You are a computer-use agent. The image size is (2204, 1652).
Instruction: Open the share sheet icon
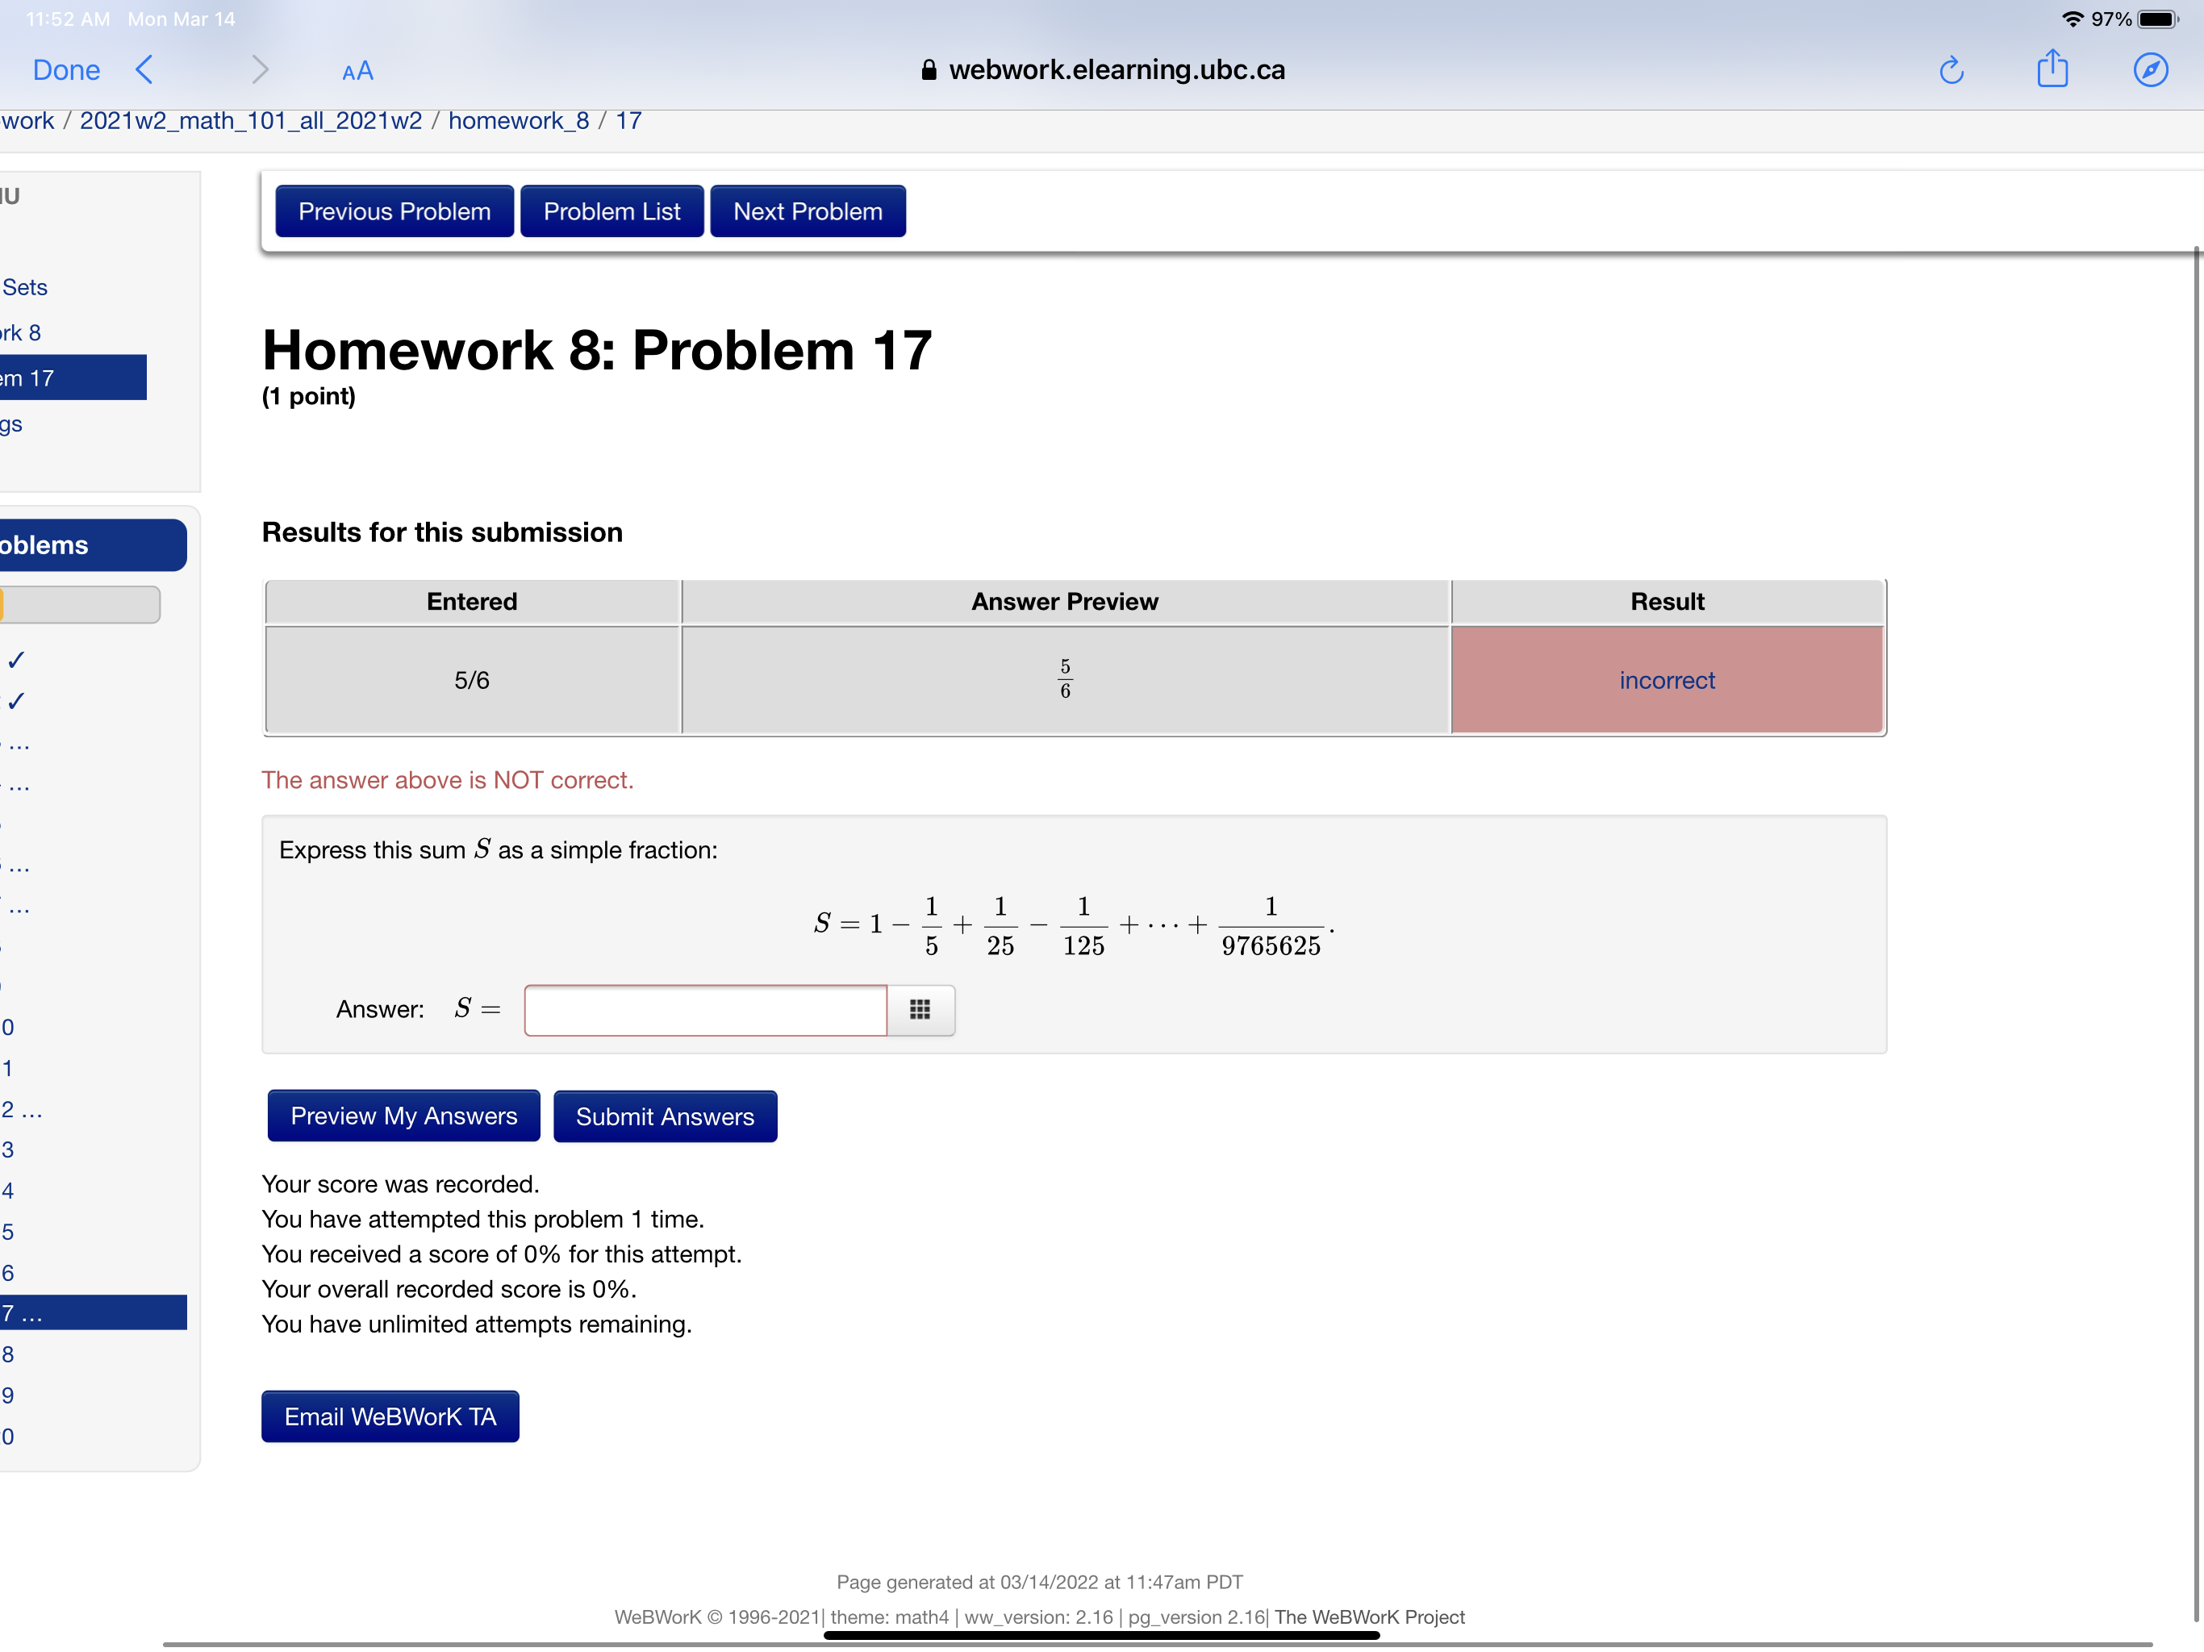tap(2052, 69)
